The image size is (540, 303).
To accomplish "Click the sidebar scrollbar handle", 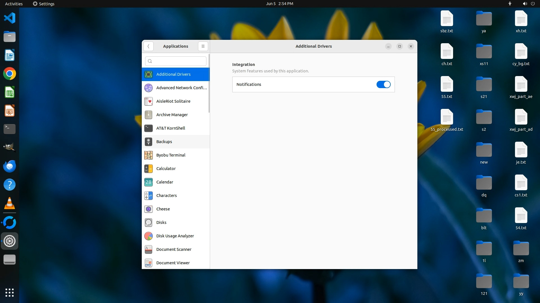I will point(209,83).
